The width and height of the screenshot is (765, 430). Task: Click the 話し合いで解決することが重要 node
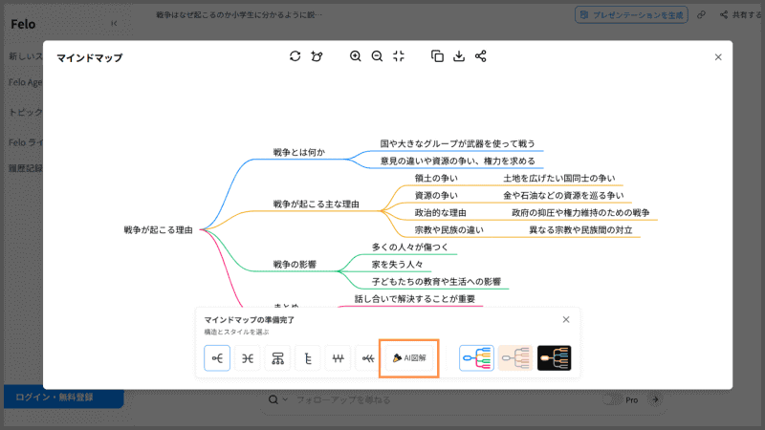point(415,298)
